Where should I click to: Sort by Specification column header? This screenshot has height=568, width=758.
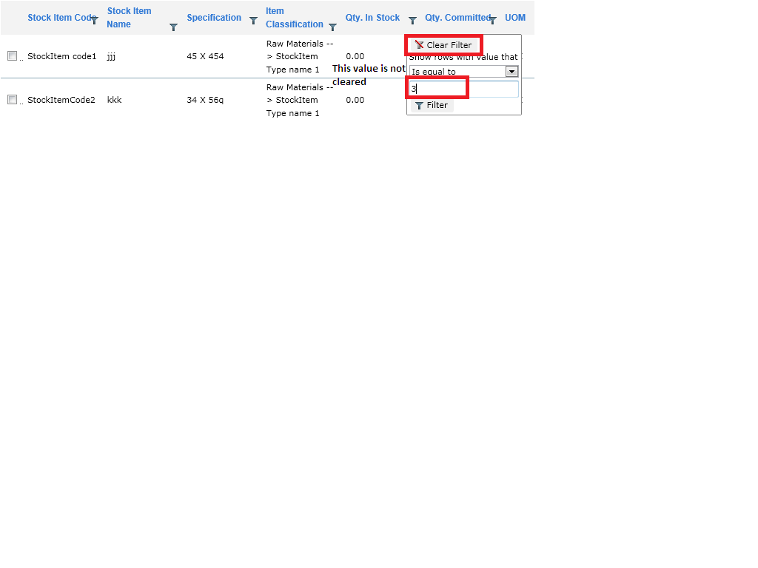(x=214, y=18)
